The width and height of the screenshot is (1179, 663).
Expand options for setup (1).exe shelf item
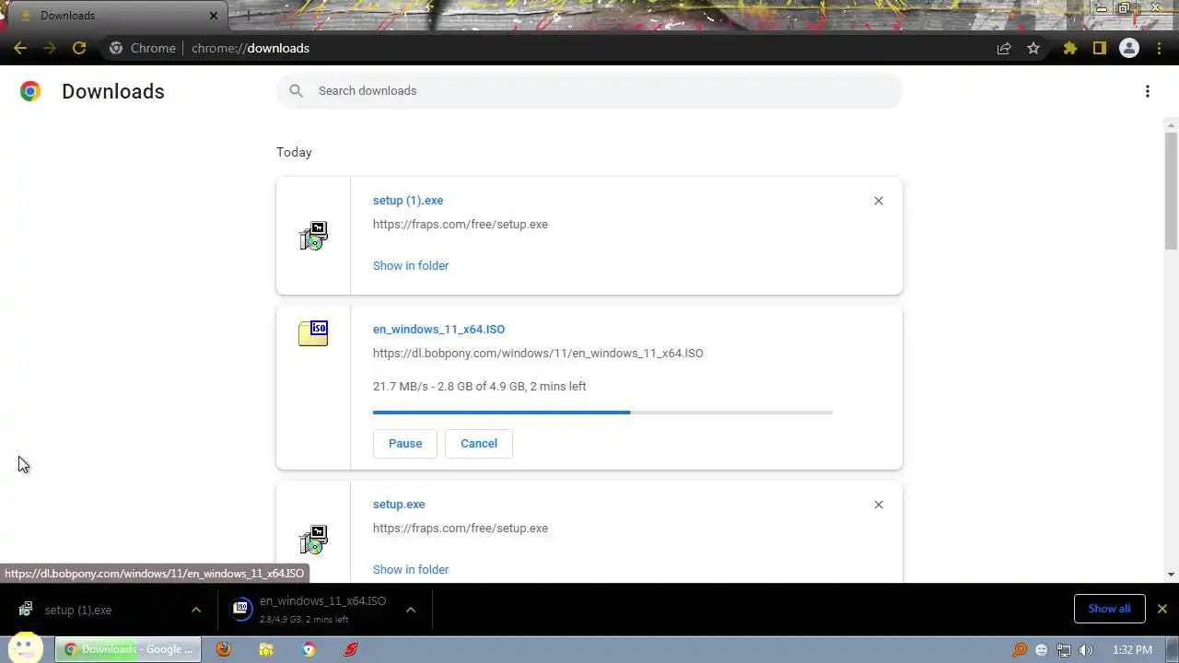[x=195, y=610]
